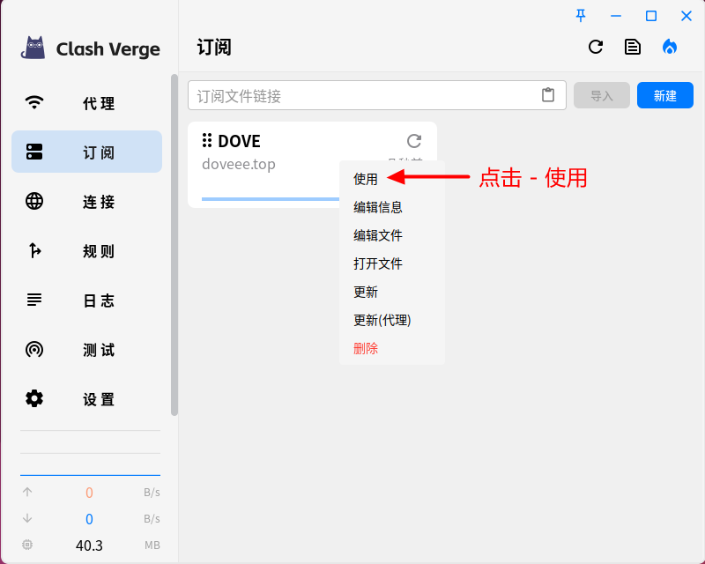
Task: Open the 代理 page label
Action: (99, 103)
